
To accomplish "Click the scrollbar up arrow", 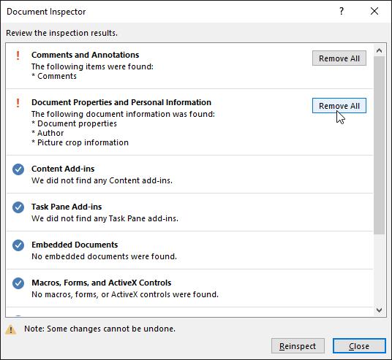I will pyautogui.click(x=380, y=50).
